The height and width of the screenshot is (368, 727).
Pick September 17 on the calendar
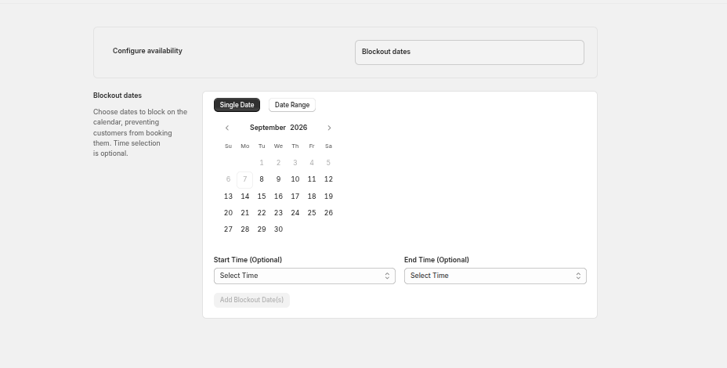(295, 197)
